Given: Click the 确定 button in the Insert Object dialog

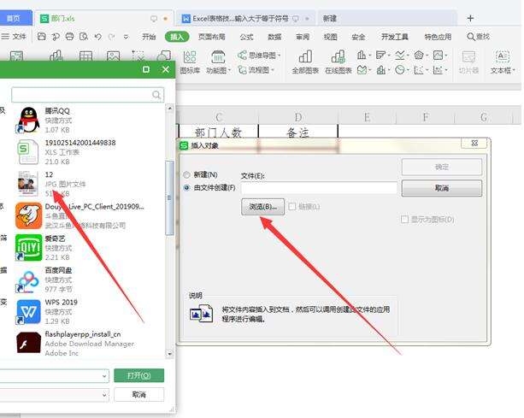Looking at the screenshot, I should tap(442, 167).
